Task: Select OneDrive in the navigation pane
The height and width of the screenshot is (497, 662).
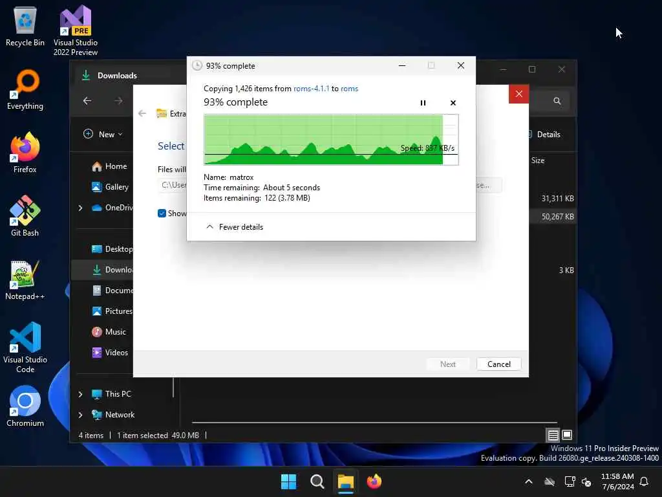Action: 112,208
